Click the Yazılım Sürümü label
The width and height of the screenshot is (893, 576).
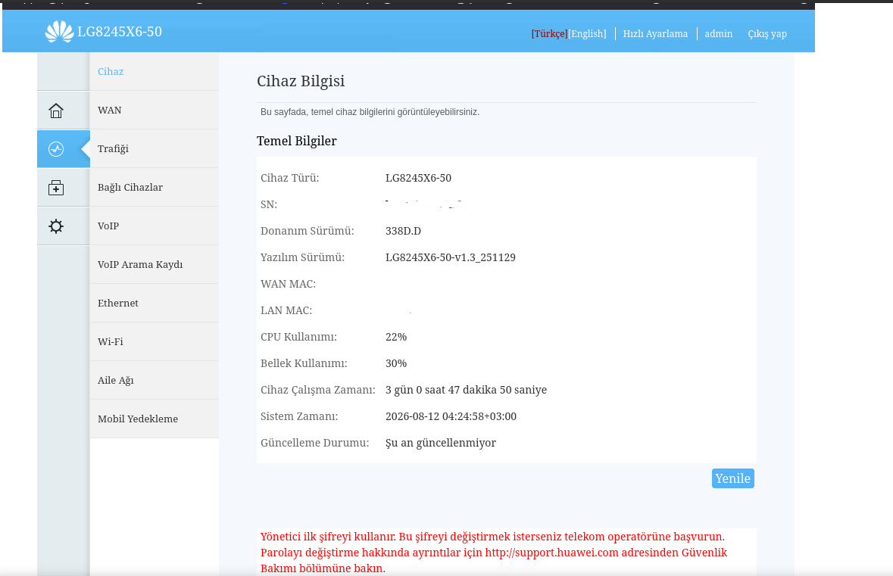[302, 258]
